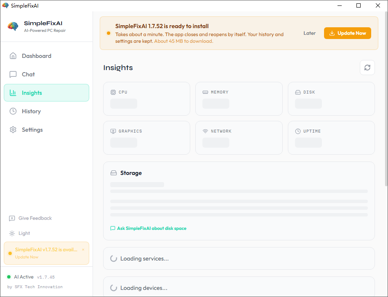Click the Storage drive icon
This screenshot has width=388, height=297.
click(x=114, y=173)
